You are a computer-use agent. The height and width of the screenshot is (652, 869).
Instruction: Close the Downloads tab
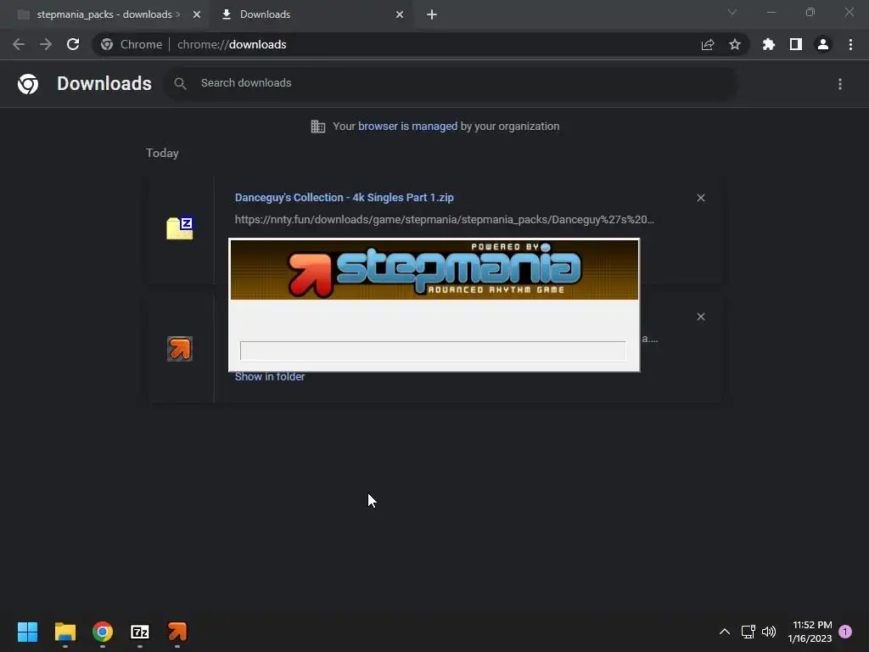(400, 14)
